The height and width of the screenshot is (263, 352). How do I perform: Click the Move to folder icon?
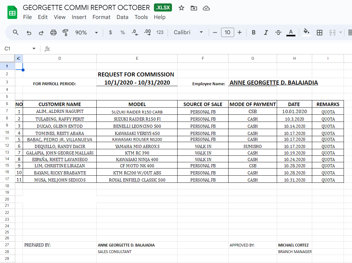point(194,8)
